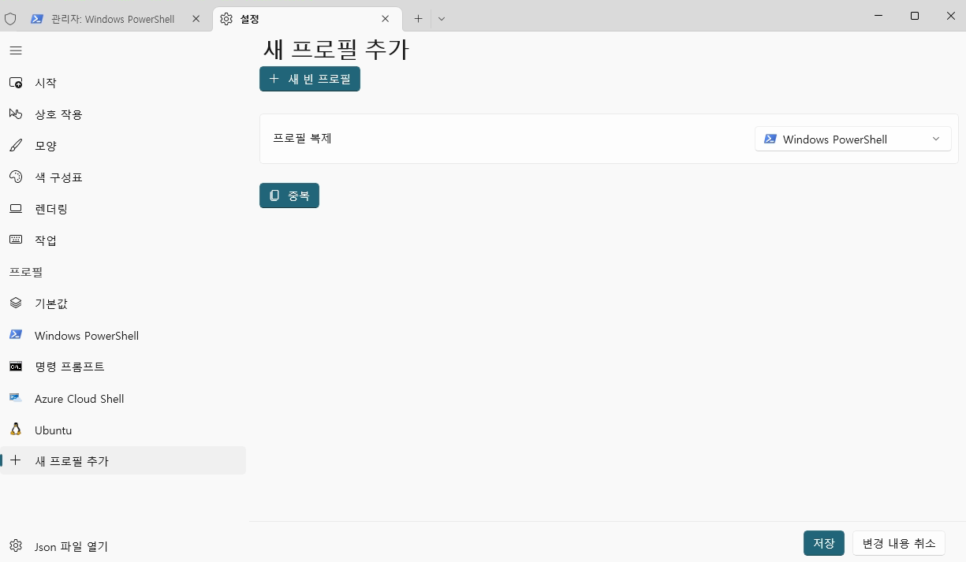
Task: Click the 변경 내용 취소 button
Action: (899, 543)
